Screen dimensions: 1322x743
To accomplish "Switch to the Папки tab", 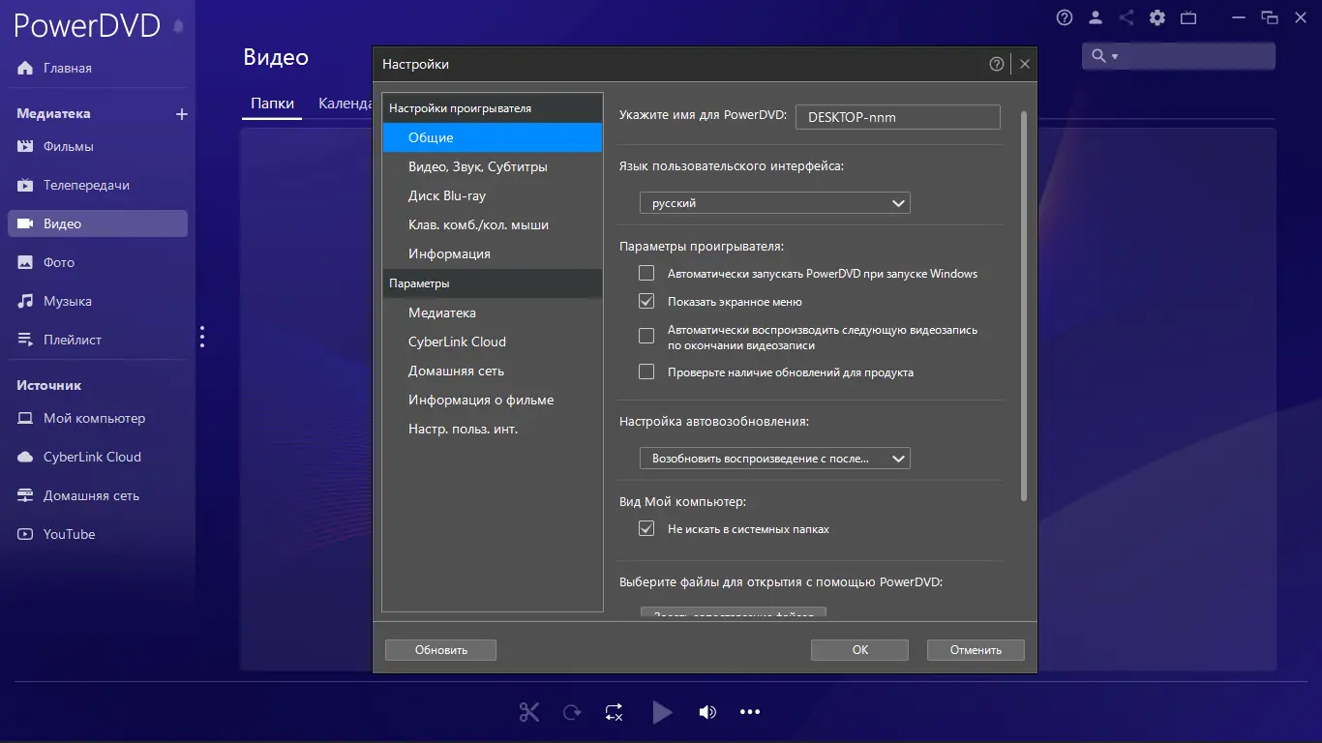I will (x=272, y=104).
